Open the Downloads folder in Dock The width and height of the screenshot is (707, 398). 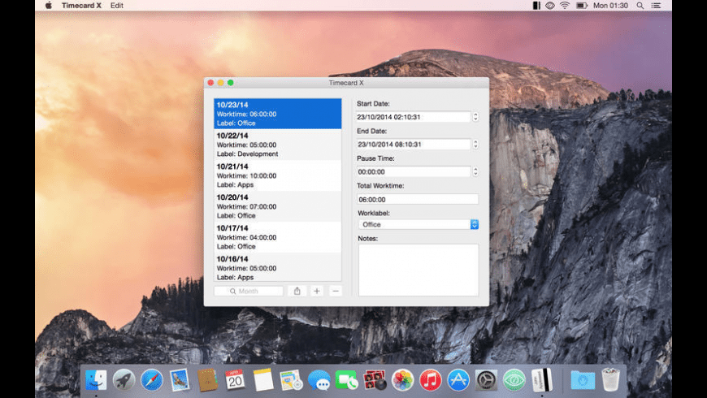pyautogui.click(x=583, y=380)
